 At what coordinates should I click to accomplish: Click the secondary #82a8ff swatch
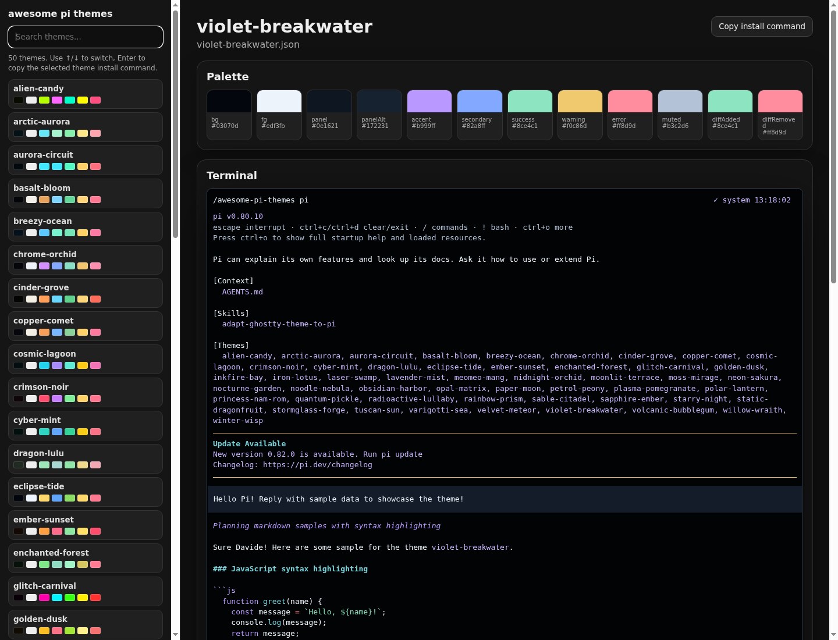[480, 115]
